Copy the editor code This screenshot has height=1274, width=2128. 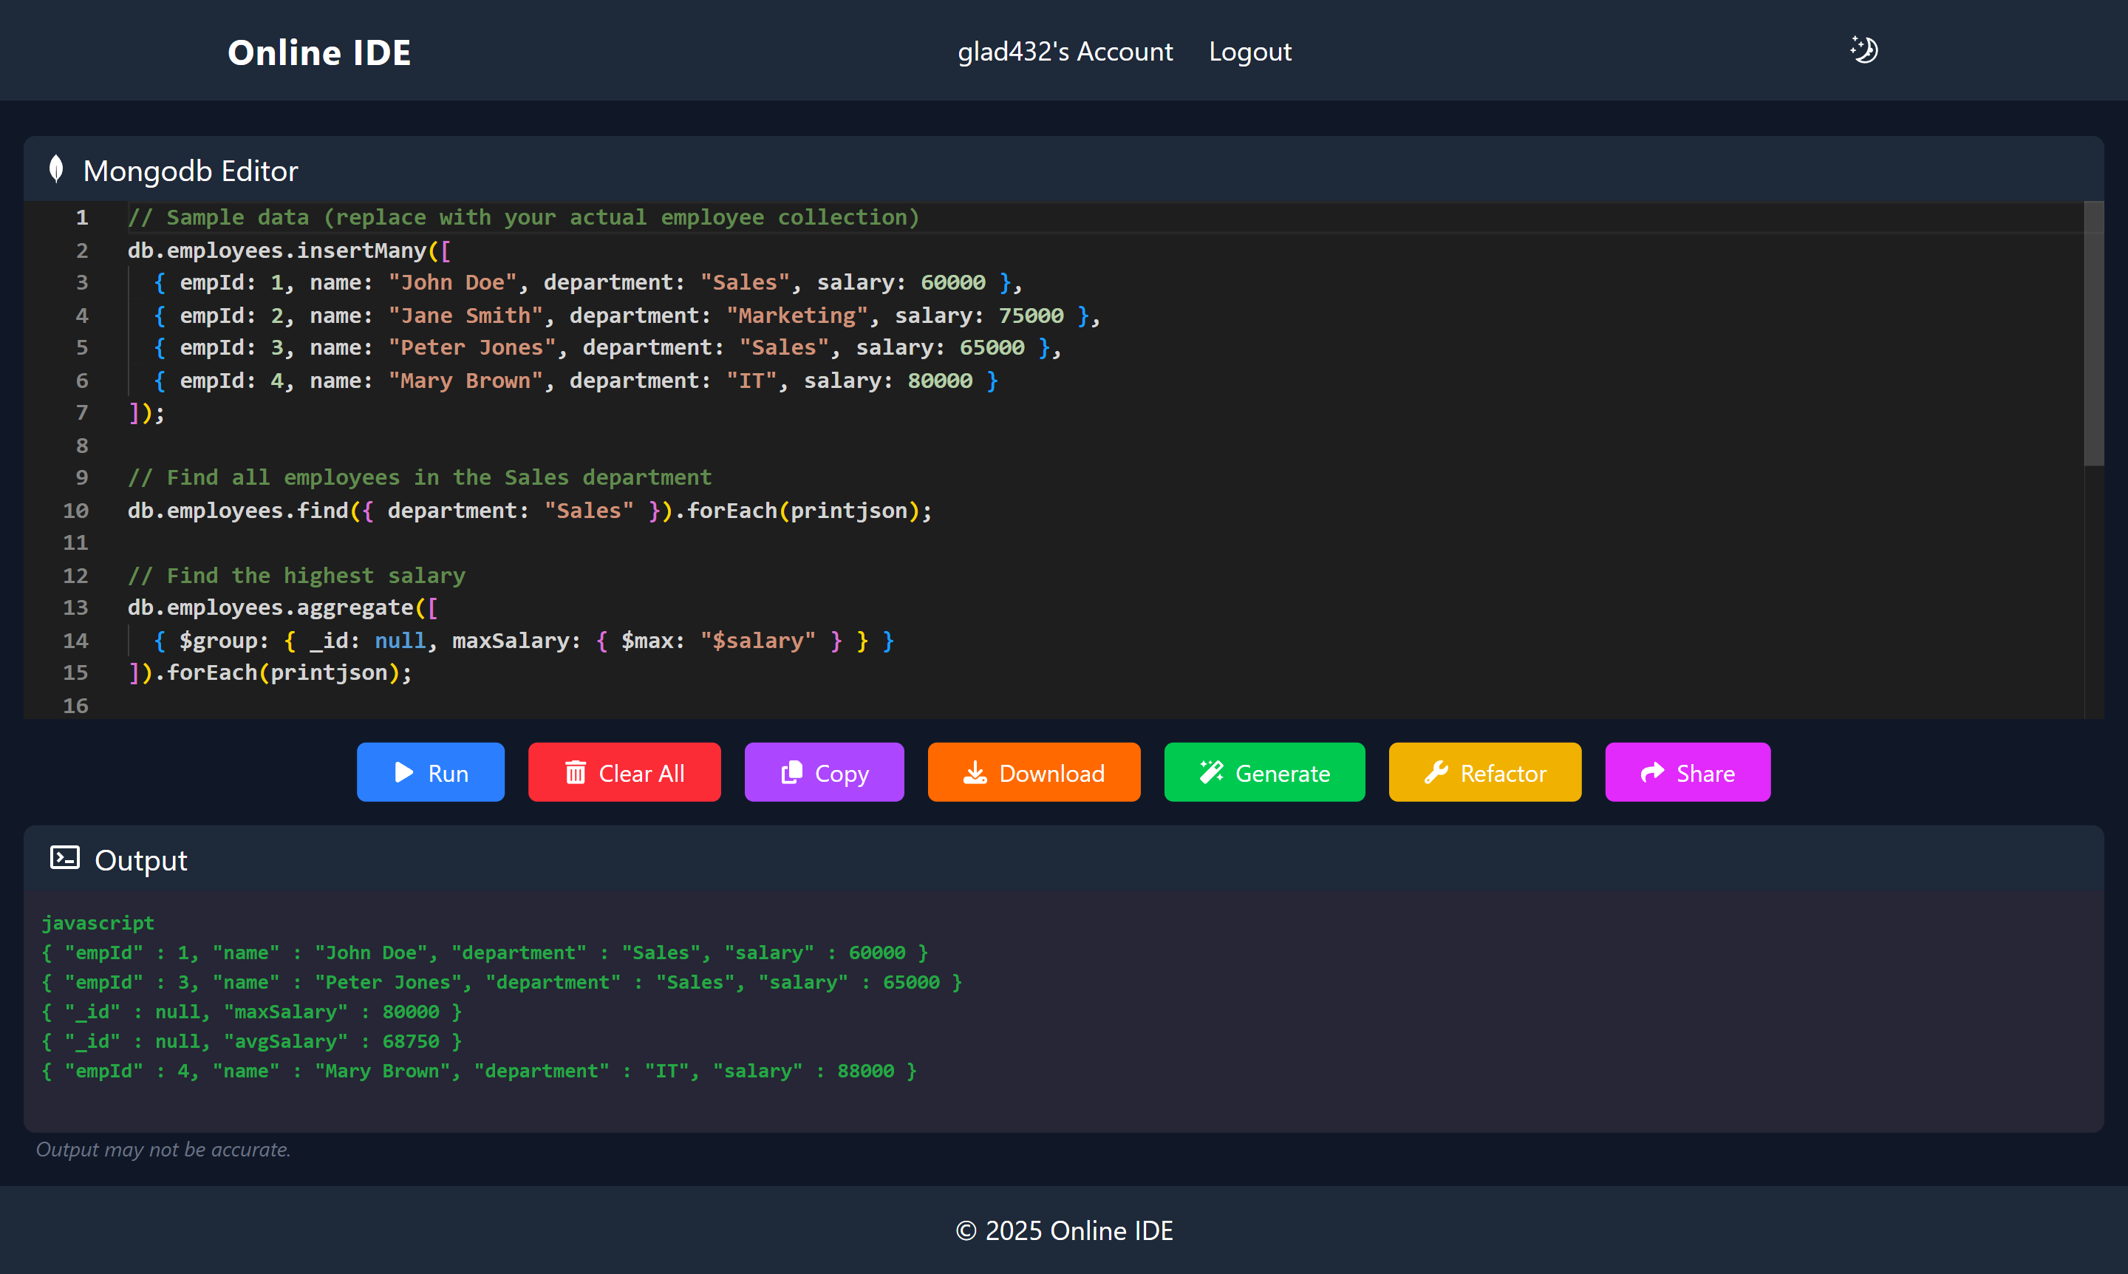click(x=824, y=771)
